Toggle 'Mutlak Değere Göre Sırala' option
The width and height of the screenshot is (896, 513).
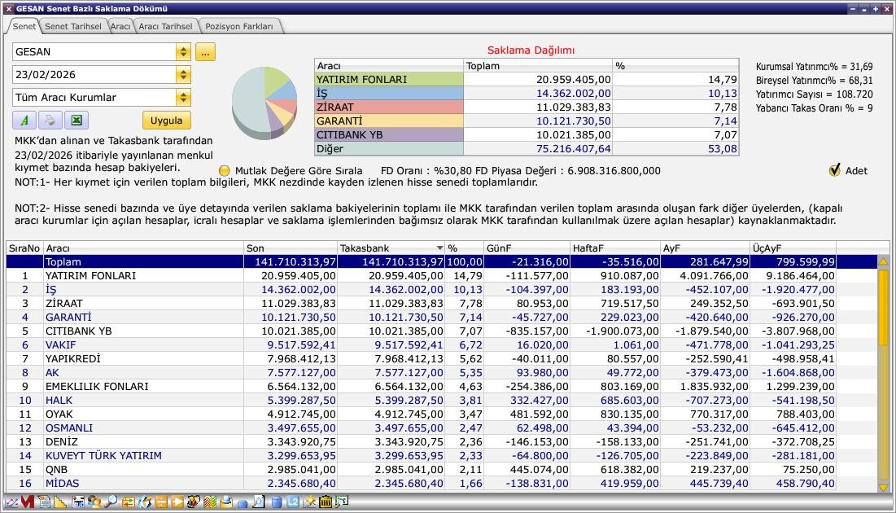(x=225, y=171)
